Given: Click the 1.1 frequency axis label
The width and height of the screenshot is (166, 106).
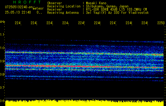Looking at the screenshot, I should pos(2,34).
